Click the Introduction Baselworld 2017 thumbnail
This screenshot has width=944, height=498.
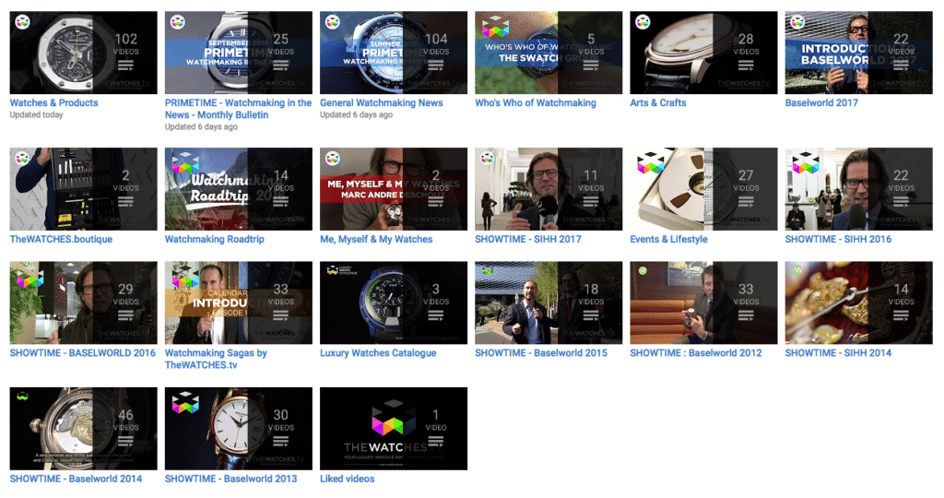858,53
